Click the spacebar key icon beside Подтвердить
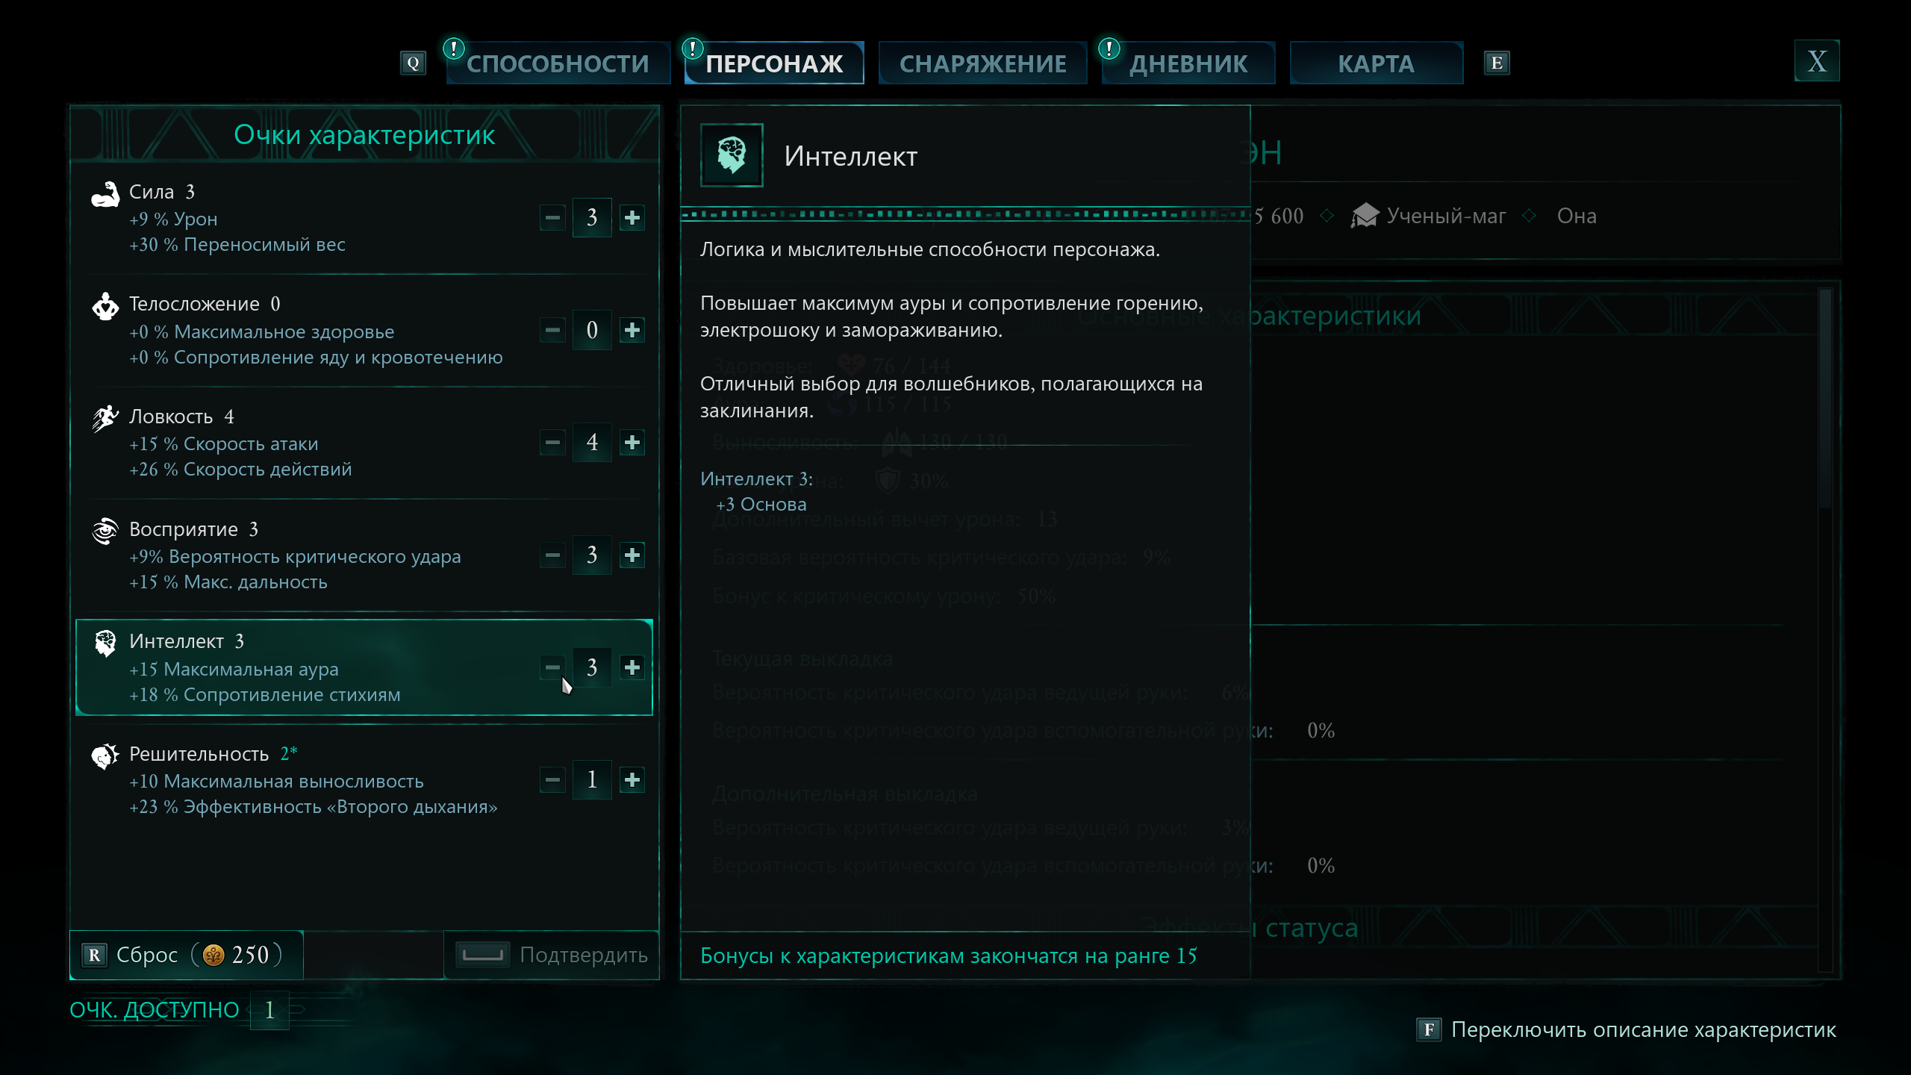The width and height of the screenshot is (1911, 1075). [483, 955]
